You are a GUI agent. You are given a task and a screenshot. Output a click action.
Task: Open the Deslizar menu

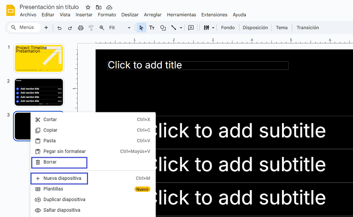130,15
